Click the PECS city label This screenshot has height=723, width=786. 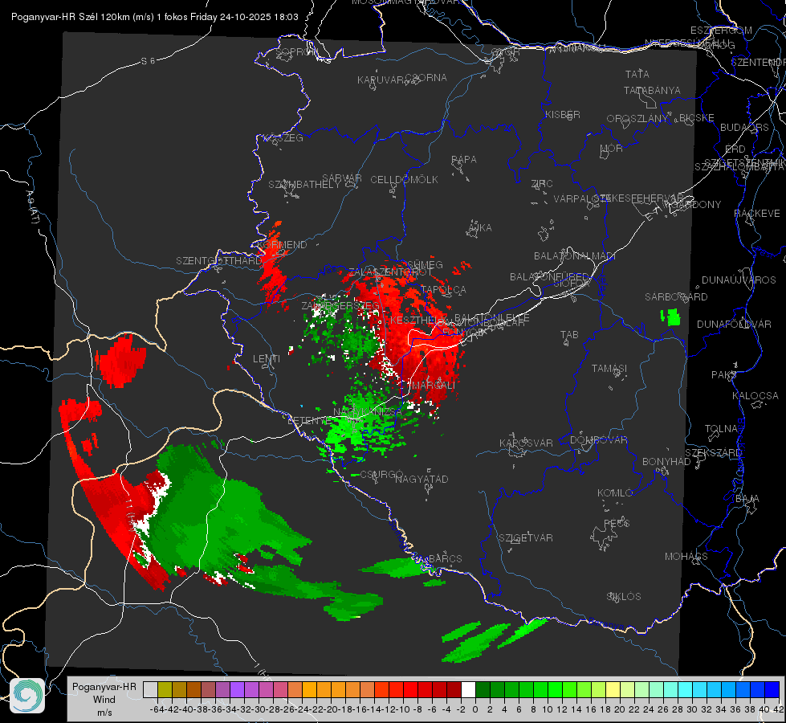click(x=616, y=523)
